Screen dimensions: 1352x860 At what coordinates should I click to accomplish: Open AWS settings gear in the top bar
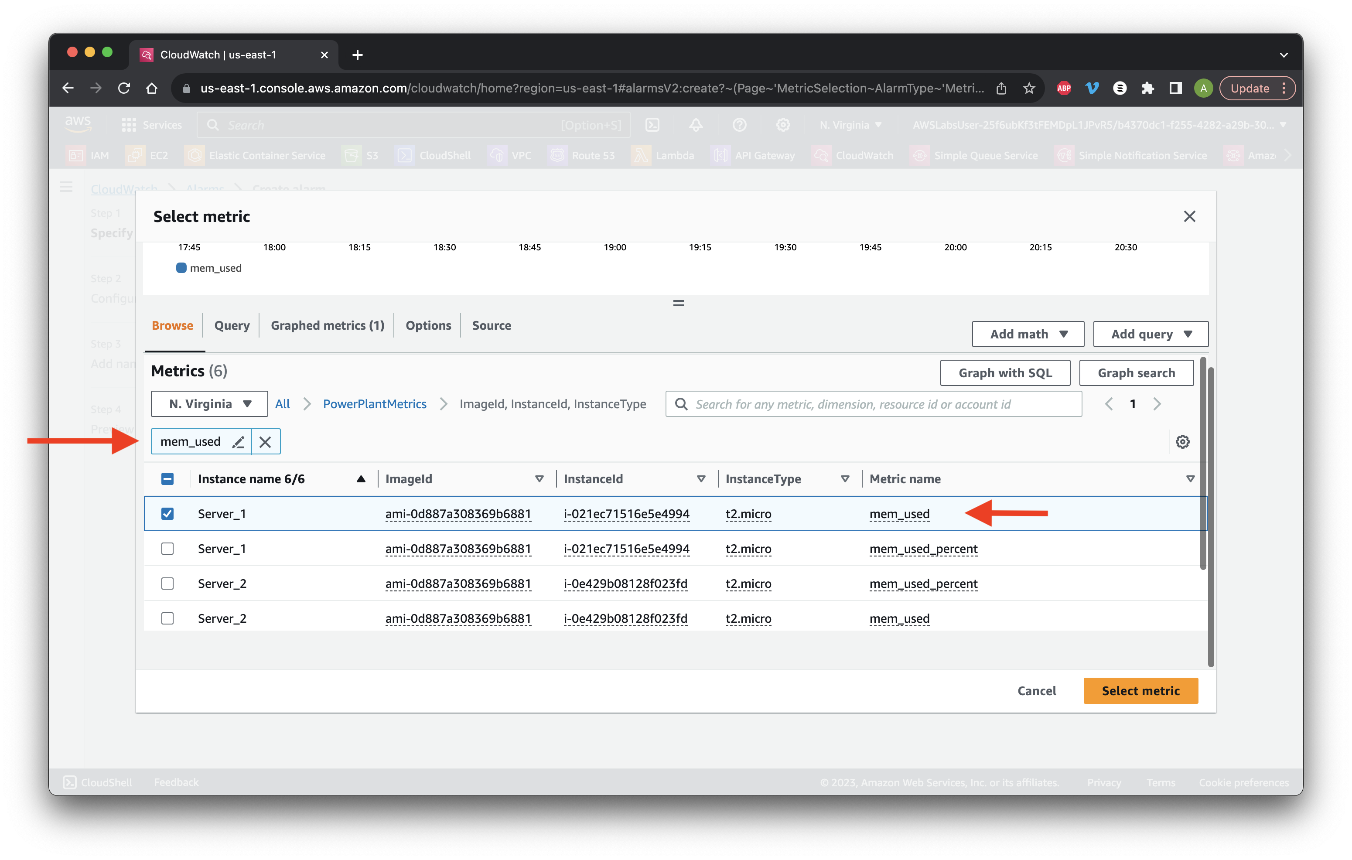(x=783, y=125)
